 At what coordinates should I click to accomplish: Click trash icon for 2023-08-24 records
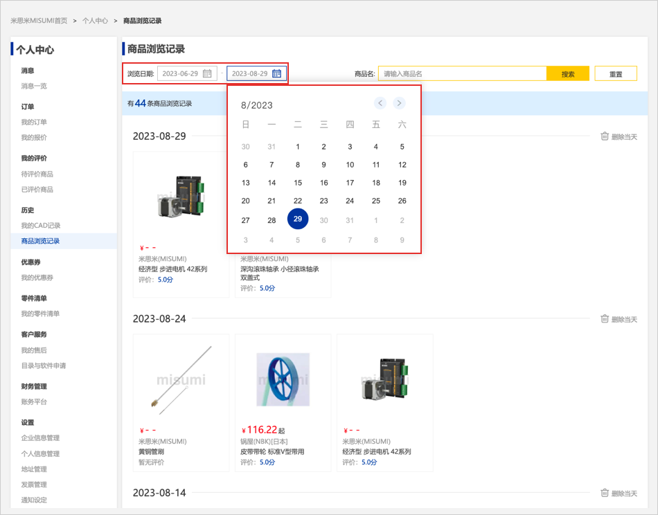(605, 319)
